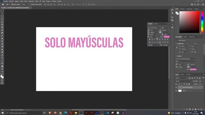
Task: Open notification center in system tray
Action: click(201, 113)
